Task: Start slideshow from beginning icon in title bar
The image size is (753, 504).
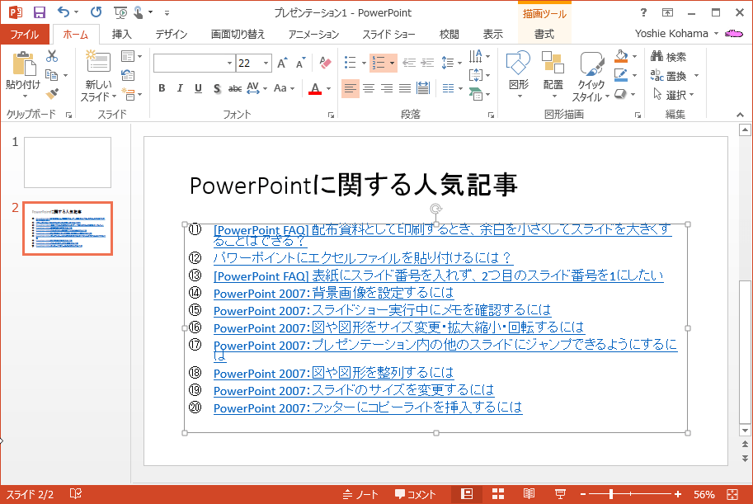Action: 120,12
